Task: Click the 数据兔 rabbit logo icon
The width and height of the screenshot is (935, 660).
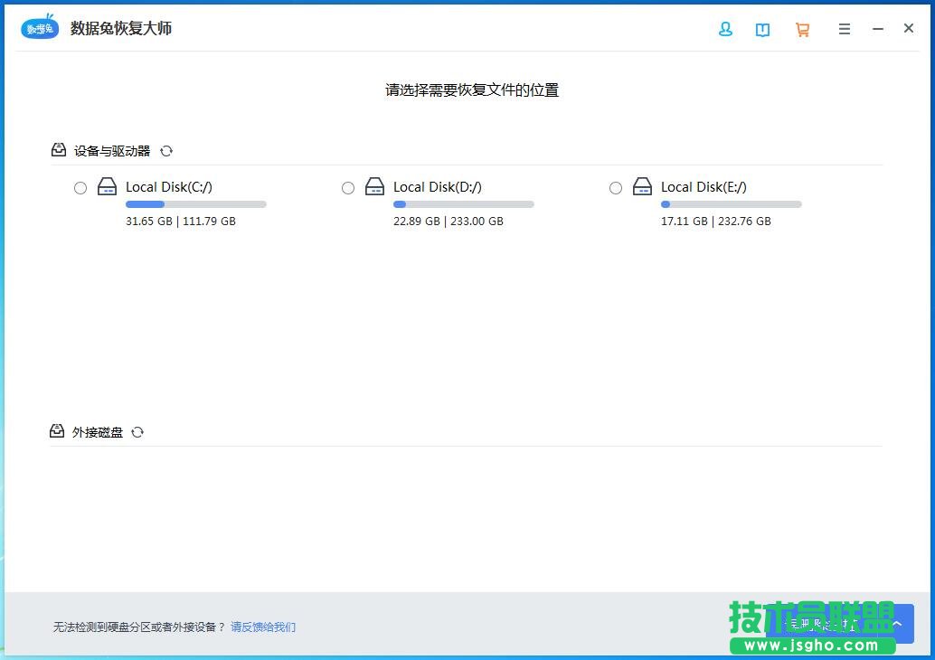Action: click(39, 27)
